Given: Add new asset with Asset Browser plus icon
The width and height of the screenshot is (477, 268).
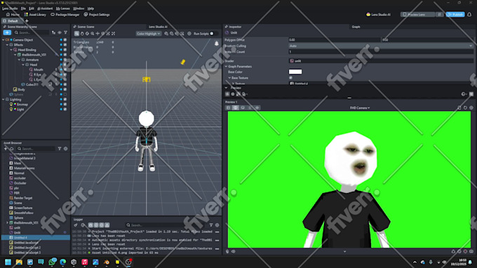Looking at the screenshot, I should pos(6,148).
